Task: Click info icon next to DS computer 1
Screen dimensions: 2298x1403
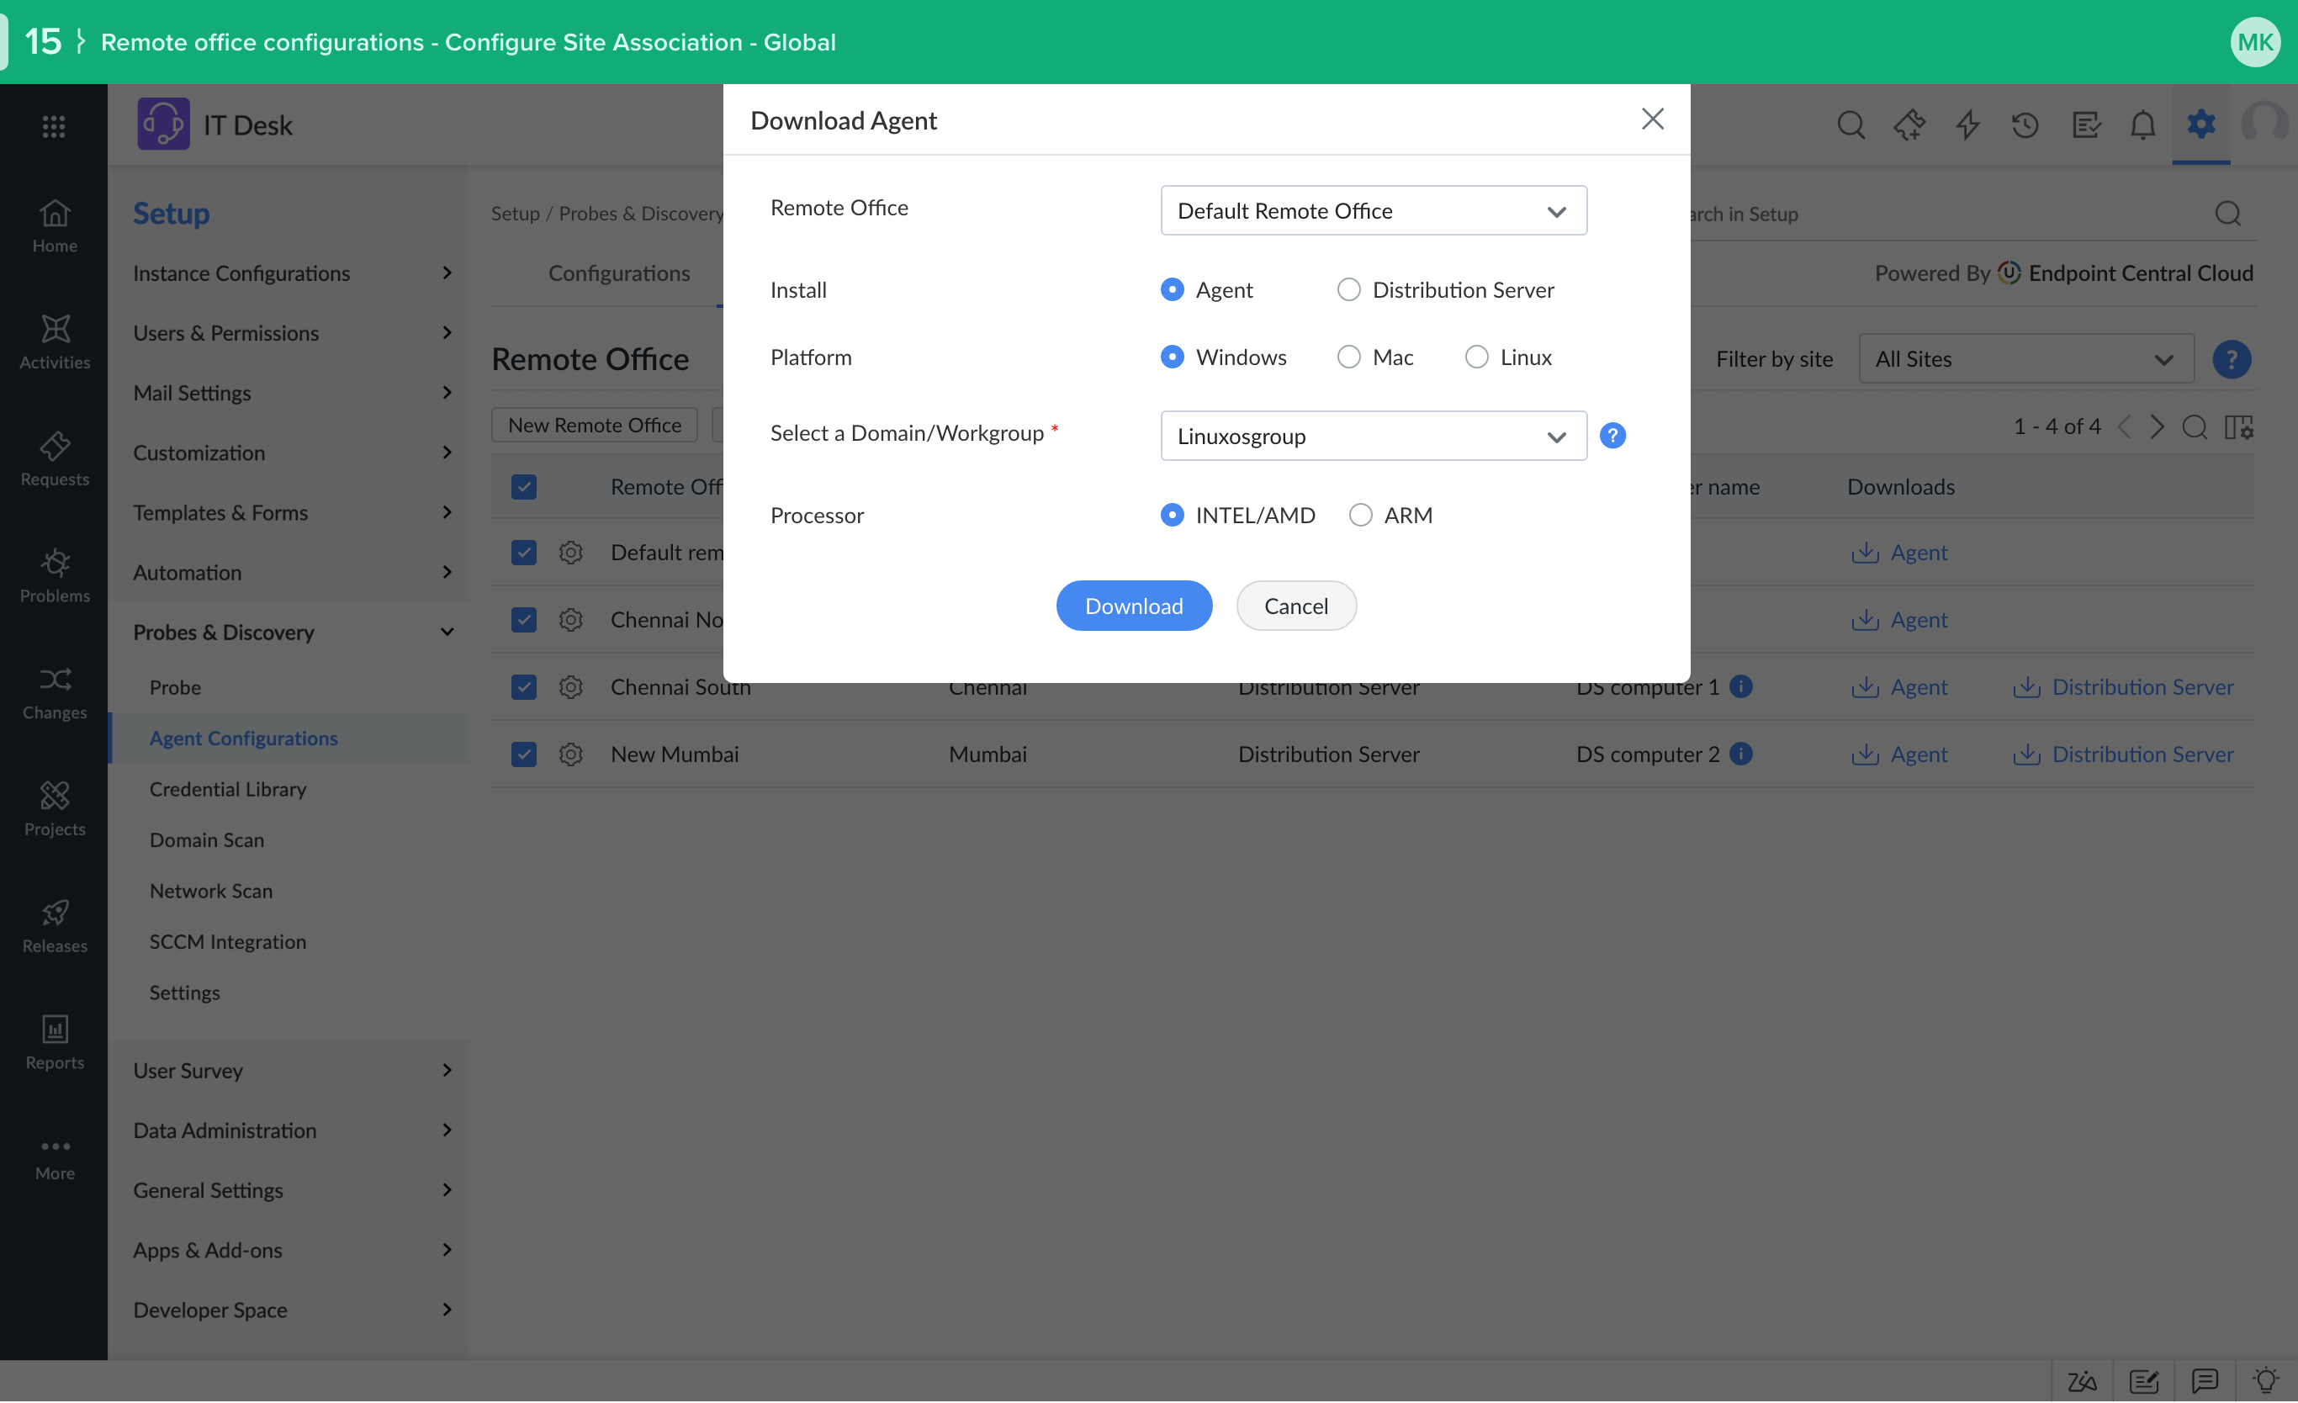Action: pyautogui.click(x=1740, y=686)
